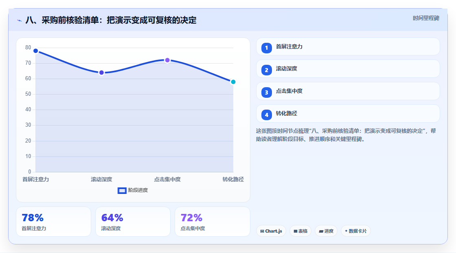456x253 pixels.
Task: Open the 首屏注意力 milestone row
Action: 348,46
